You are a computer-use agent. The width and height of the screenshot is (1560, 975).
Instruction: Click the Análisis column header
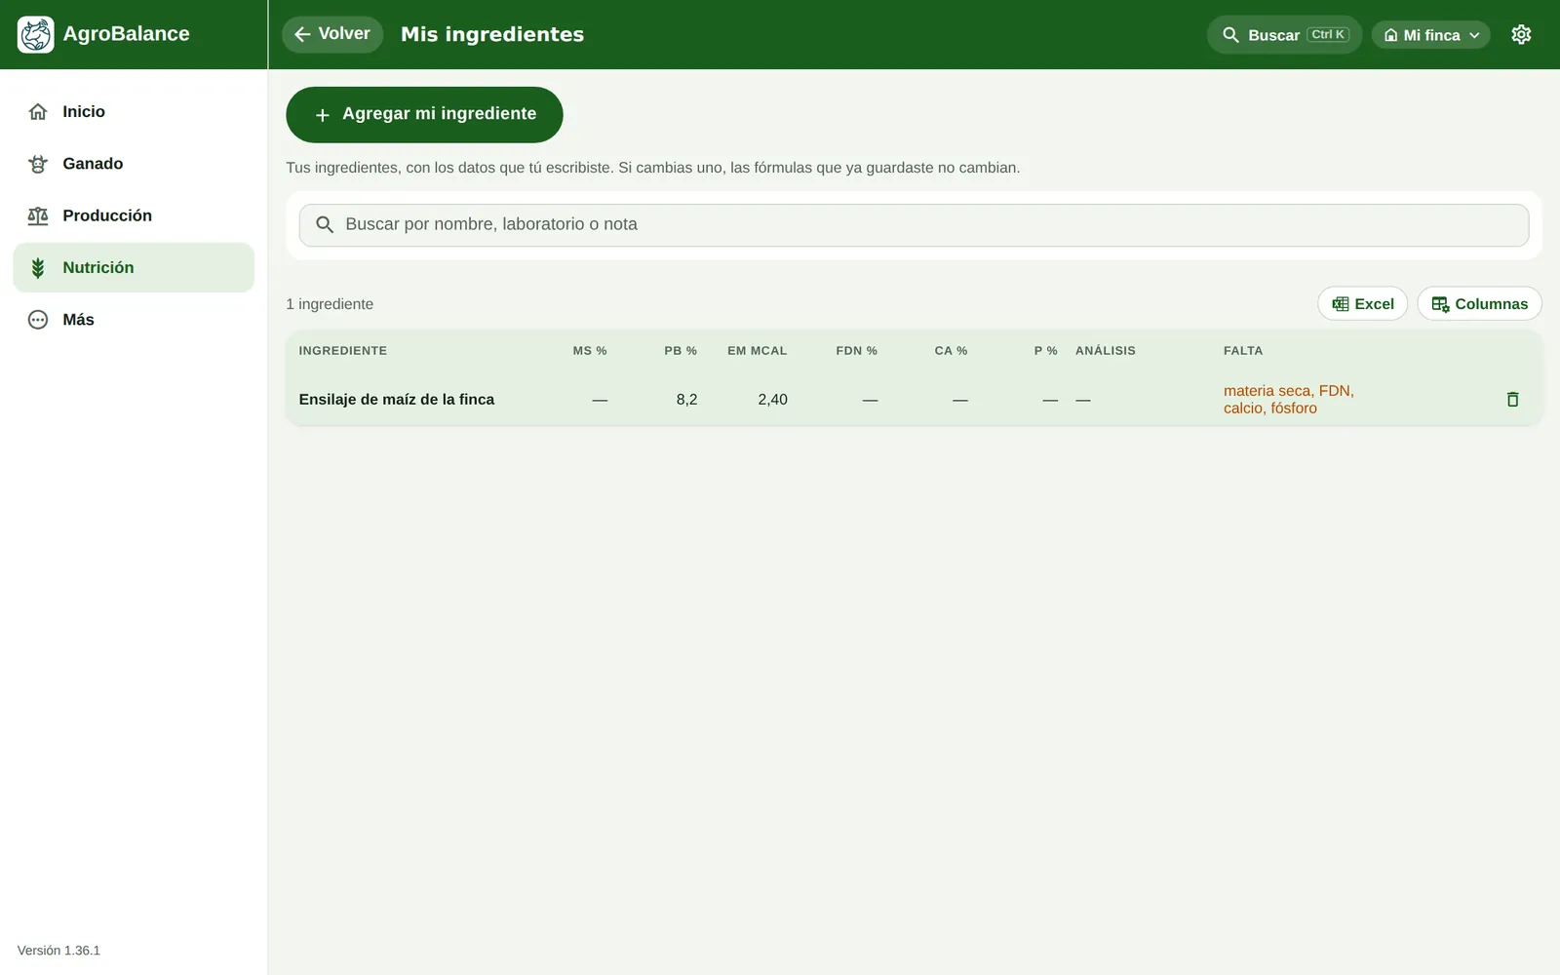[x=1106, y=351]
